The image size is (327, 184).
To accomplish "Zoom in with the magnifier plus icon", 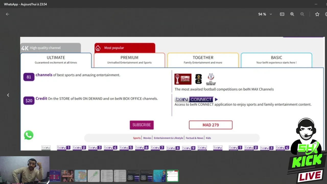I will pos(292,14).
